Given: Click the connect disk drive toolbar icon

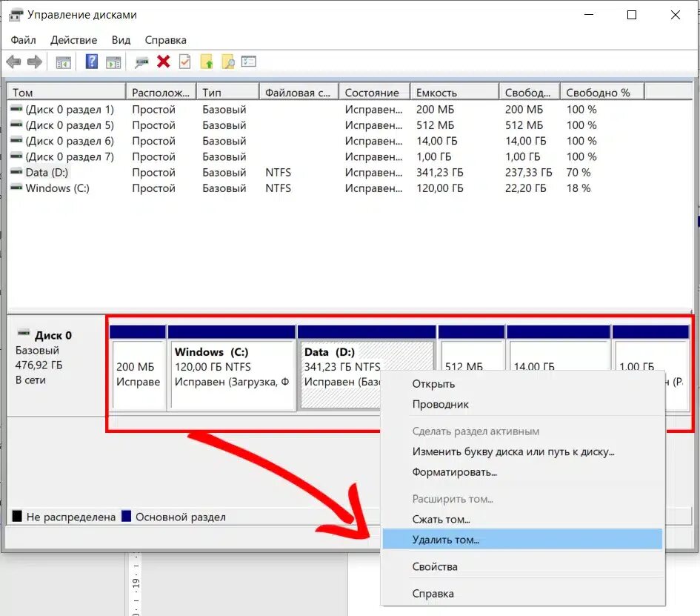Looking at the screenshot, I should 141,62.
